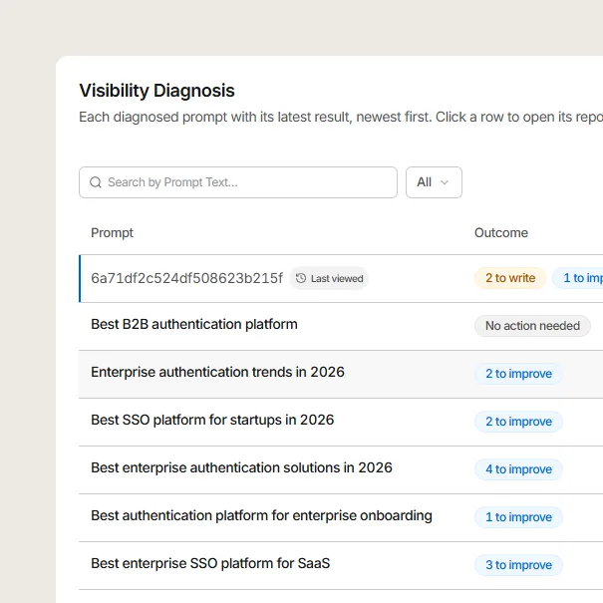The width and height of the screenshot is (603, 603).
Task: Click the description text under Visibility Diagnosis
Action: click(341, 117)
